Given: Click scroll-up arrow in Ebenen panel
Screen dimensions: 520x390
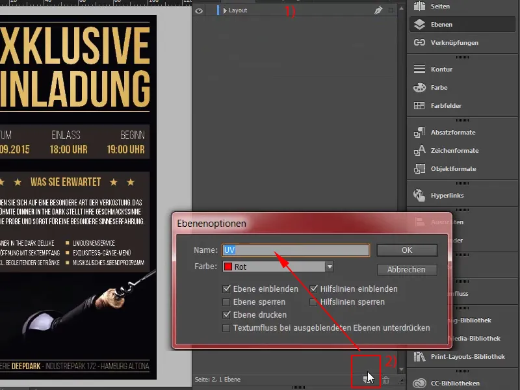Looking at the screenshot, I should (401, 8).
